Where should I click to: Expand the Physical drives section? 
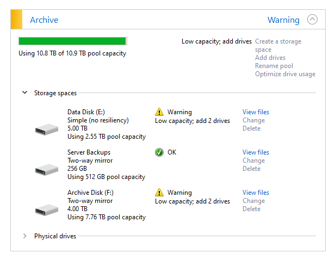pyautogui.click(x=25, y=236)
